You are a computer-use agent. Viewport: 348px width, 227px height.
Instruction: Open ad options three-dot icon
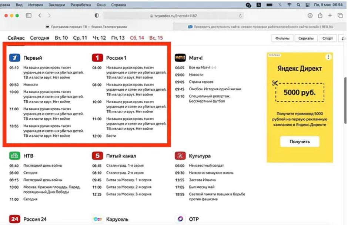[328, 57]
